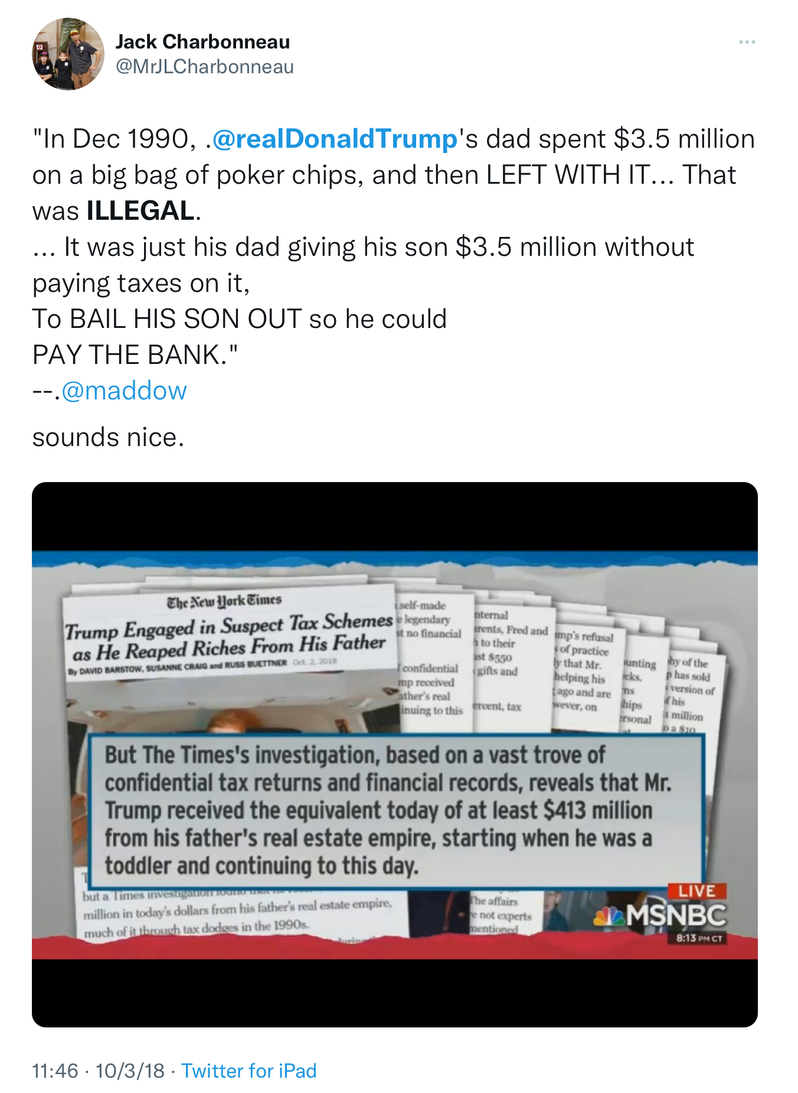Click the Twitter for iPad source link
798x1093 pixels.
248,1071
